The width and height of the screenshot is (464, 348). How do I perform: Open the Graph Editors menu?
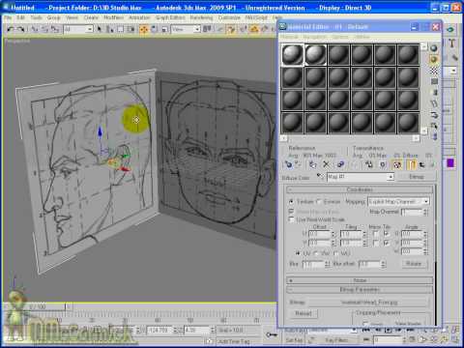(x=170, y=17)
